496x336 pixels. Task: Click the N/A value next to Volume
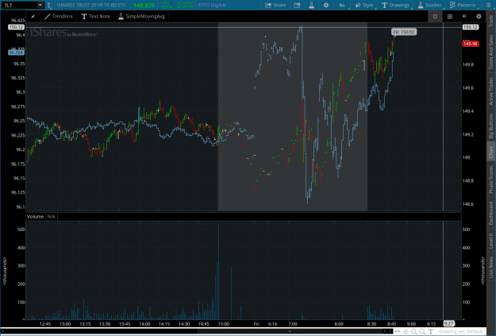[x=52, y=217]
